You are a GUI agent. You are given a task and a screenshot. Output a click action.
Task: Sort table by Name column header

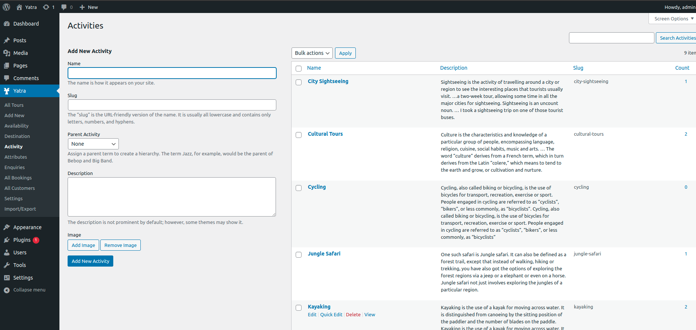[314, 68]
